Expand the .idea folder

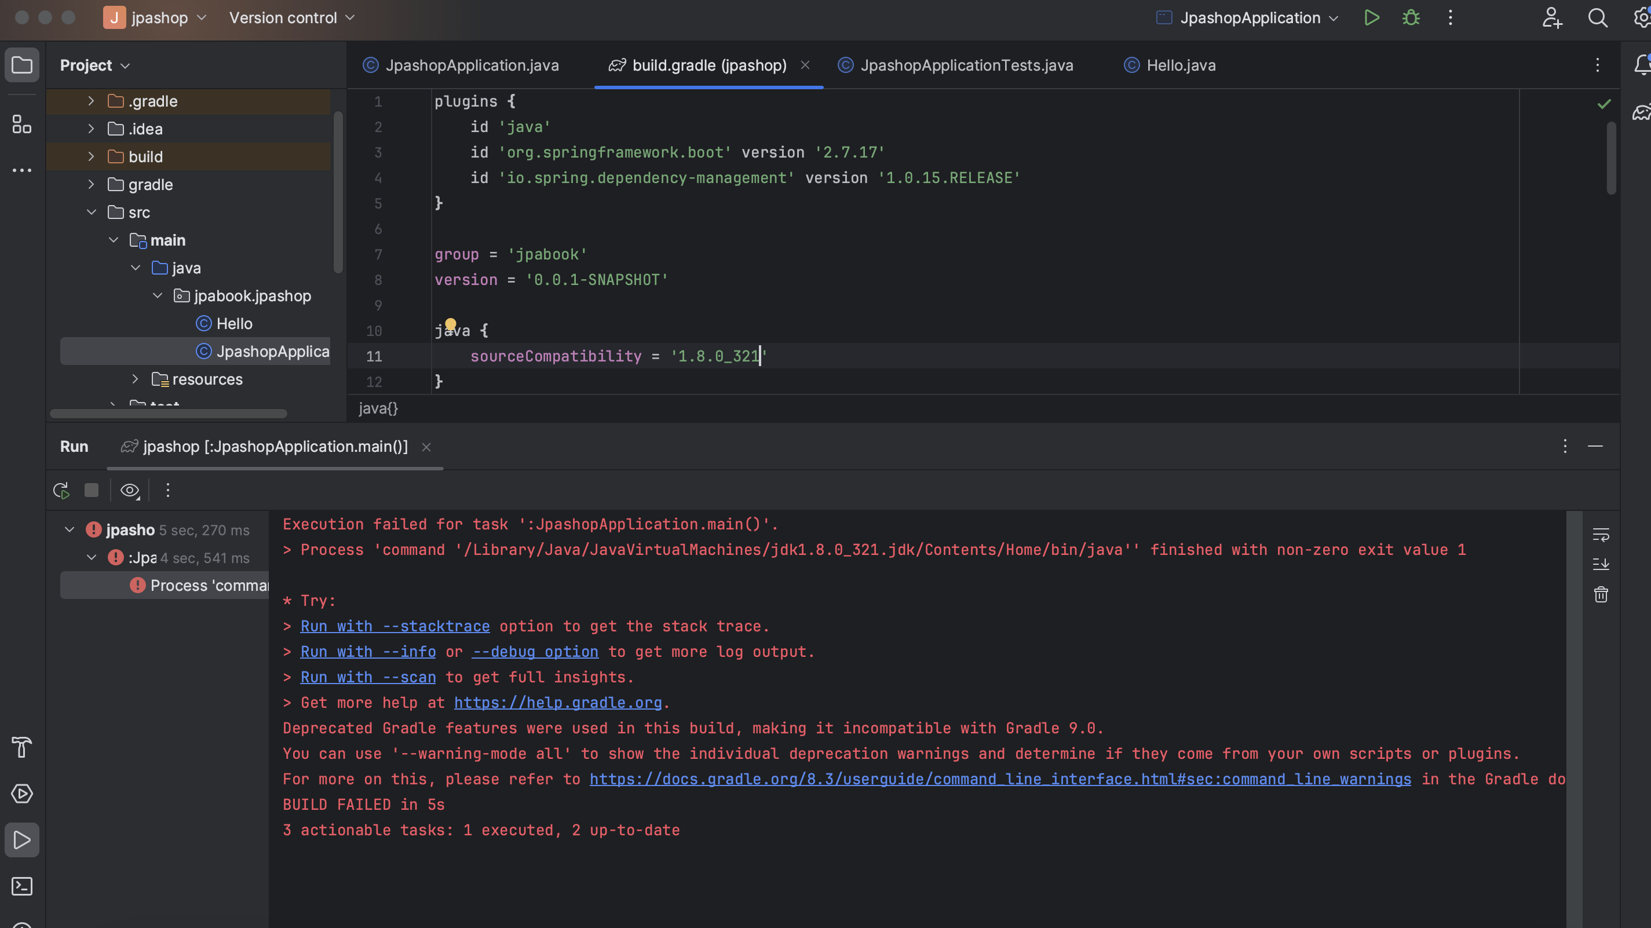point(91,129)
